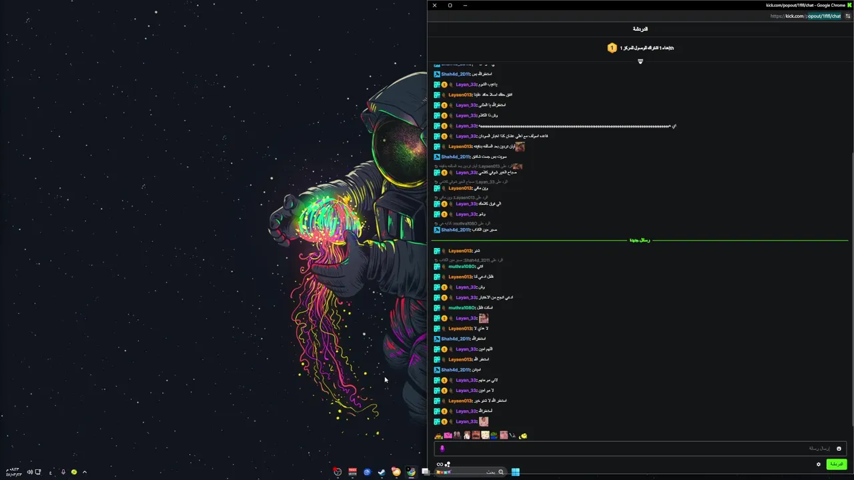The width and height of the screenshot is (854, 480).
Task: Collapse the pinned banner with the arrow icon
Action: (x=640, y=61)
